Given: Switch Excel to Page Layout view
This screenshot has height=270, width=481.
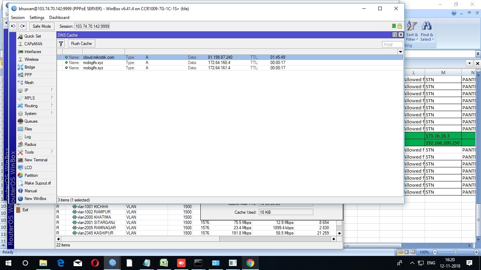Looking at the screenshot, I should pos(406,252).
